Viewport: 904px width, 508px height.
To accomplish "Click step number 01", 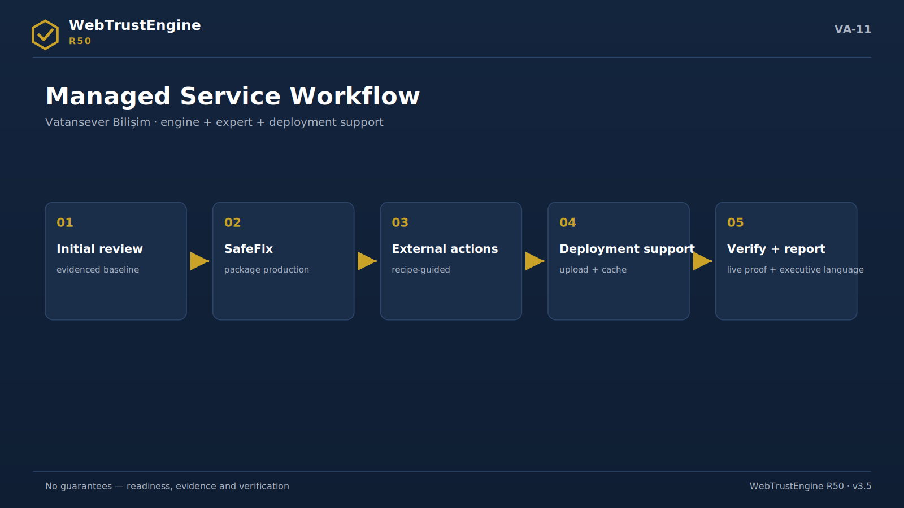I will [65, 222].
